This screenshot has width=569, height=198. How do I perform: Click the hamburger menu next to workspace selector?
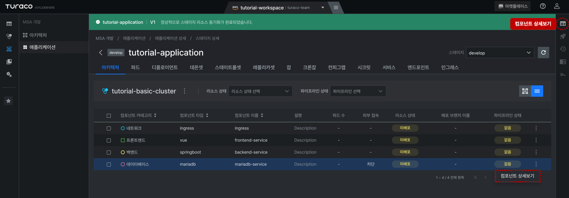336,7
